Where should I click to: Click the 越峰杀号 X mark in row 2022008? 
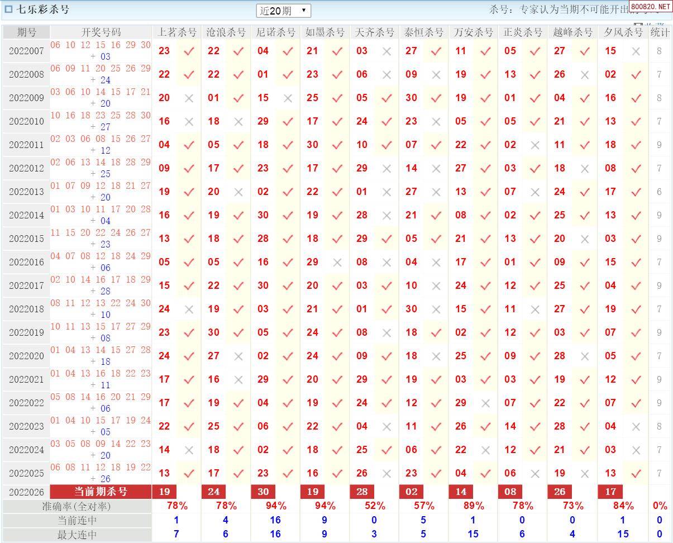(584, 74)
